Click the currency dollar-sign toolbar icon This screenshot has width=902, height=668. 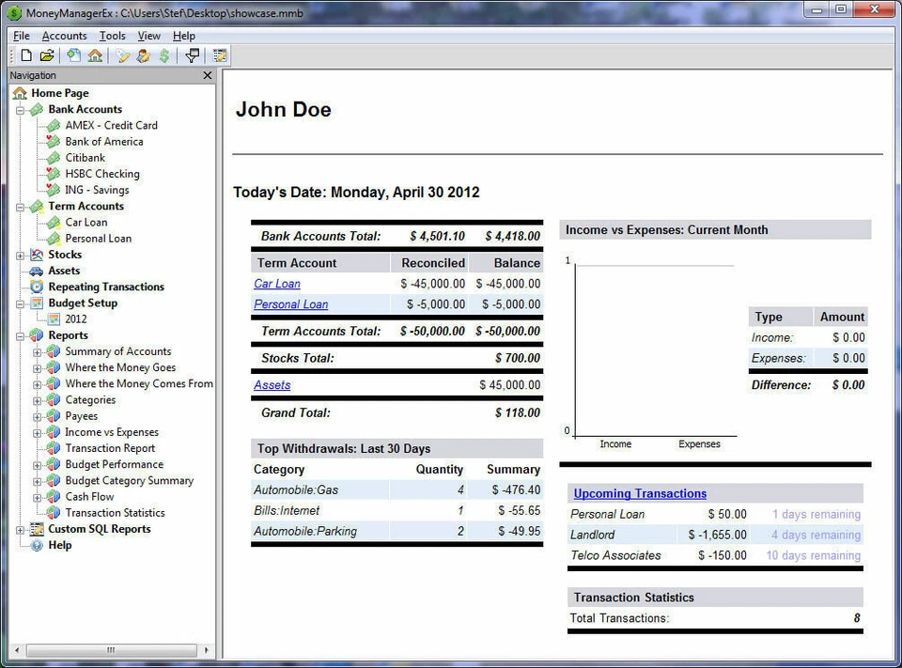pos(163,55)
